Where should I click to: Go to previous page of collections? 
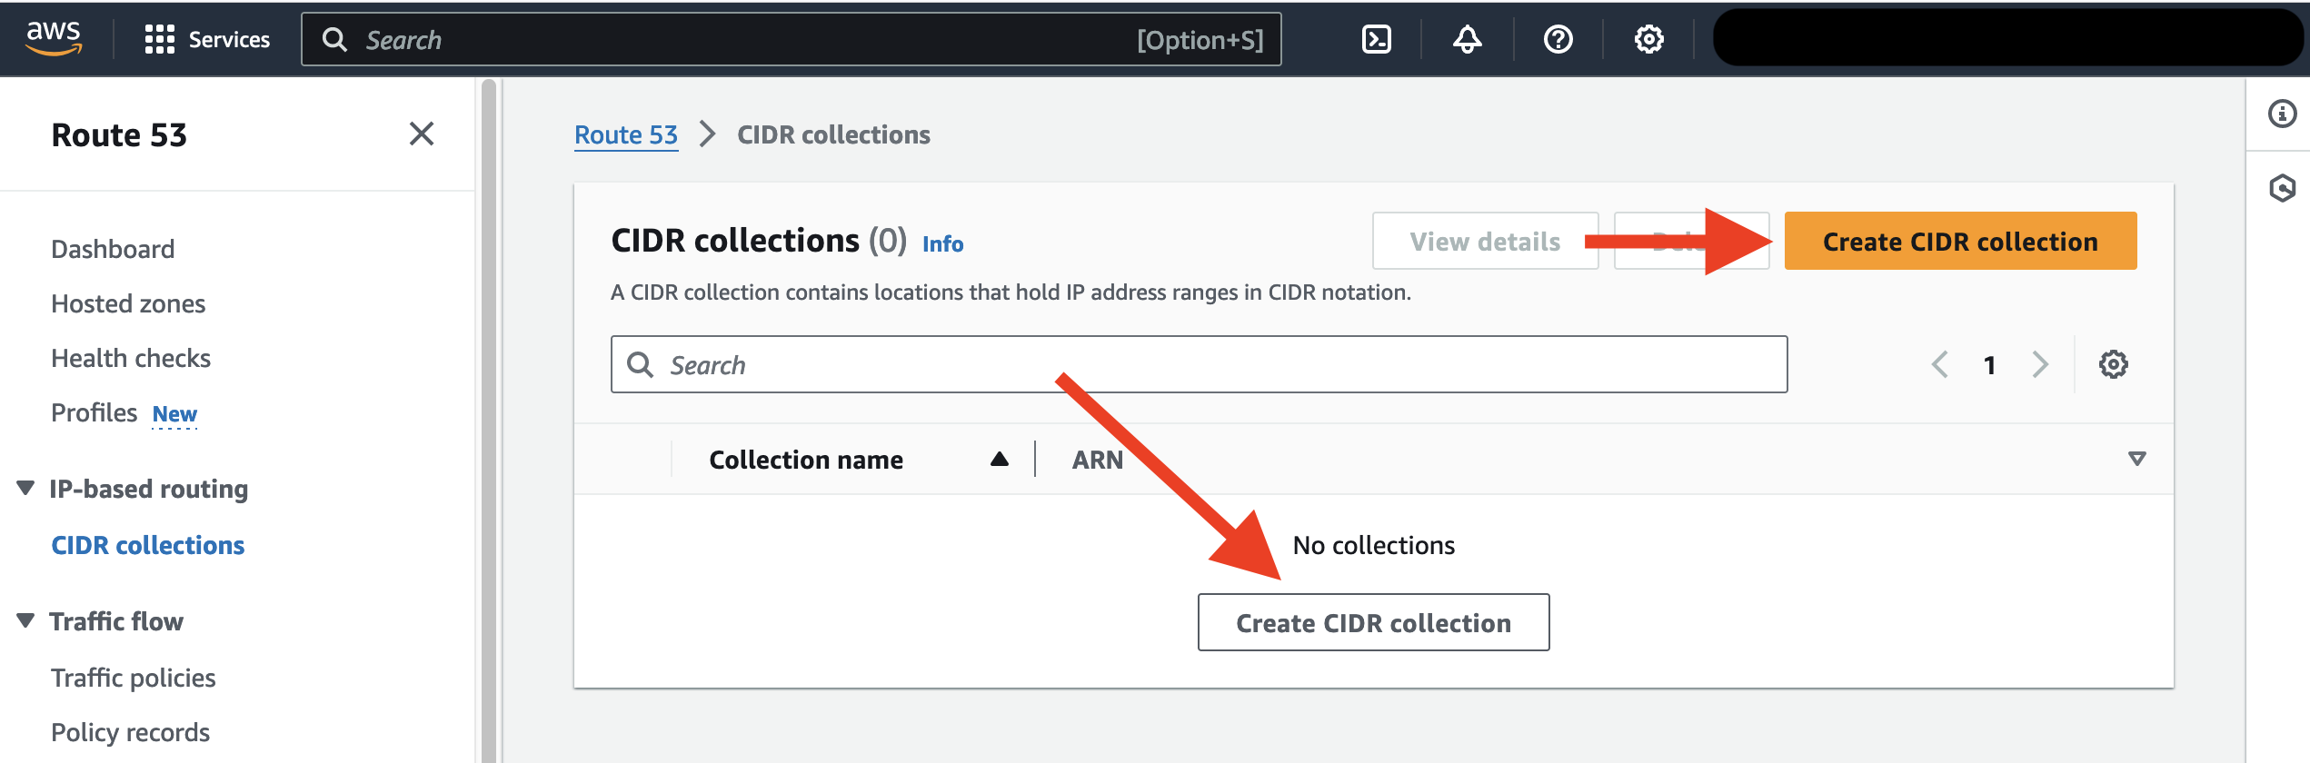[1940, 364]
